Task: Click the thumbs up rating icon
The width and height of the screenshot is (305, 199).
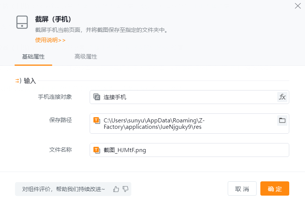Action: click(116, 189)
